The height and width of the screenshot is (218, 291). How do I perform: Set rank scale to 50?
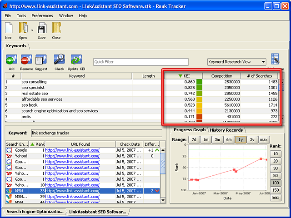coord(276,176)
